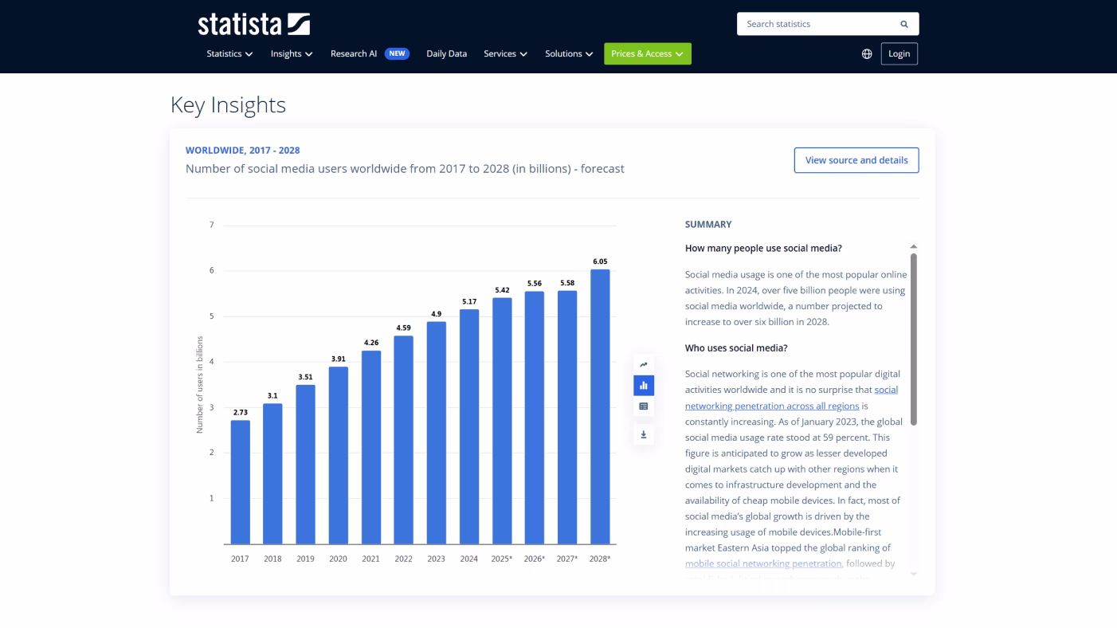The width and height of the screenshot is (1117, 628).
Task: Select Daily Data in the navigation
Action: click(445, 53)
